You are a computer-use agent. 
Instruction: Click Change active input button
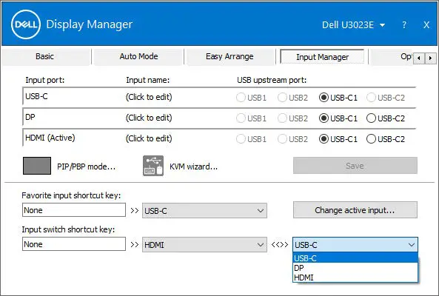pyautogui.click(x=355, y=210)
